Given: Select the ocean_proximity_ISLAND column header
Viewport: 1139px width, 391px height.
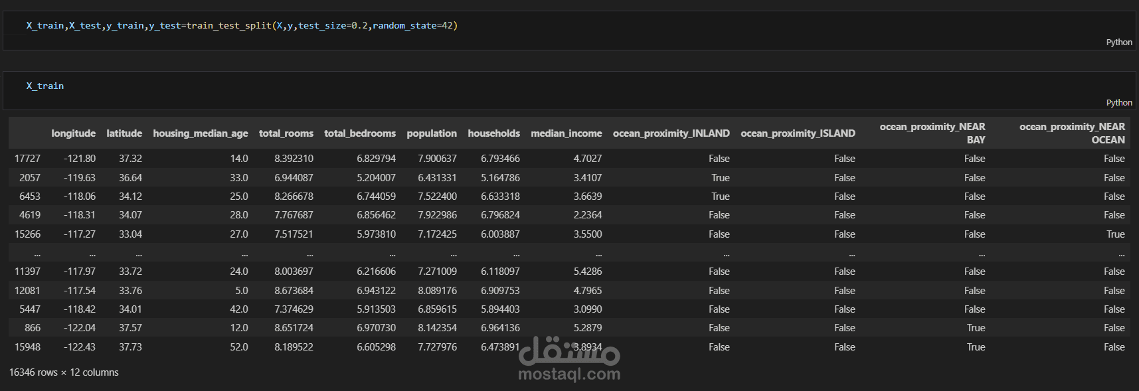Looking at the screenshot, I should (798, 133).
